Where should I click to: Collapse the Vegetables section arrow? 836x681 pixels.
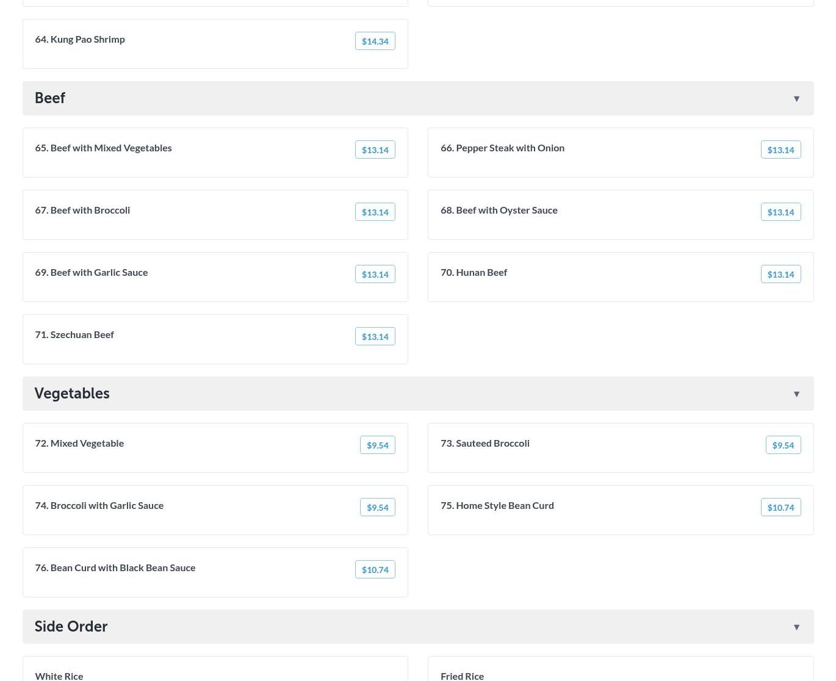pos(796,394)
